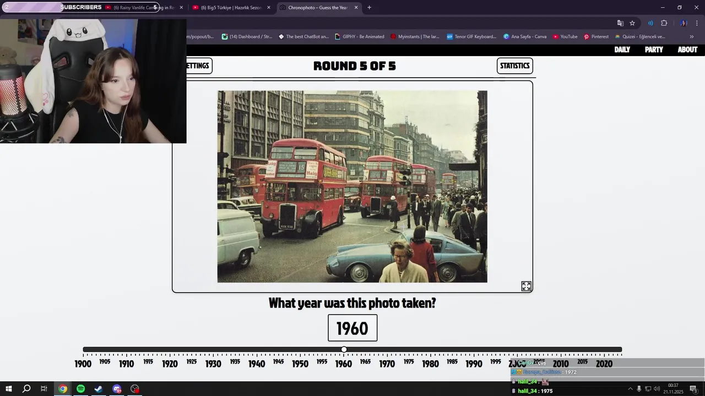Open the Chrome profile avatar
The width and height of the screenshot is (705, 396).
[684, 23]
